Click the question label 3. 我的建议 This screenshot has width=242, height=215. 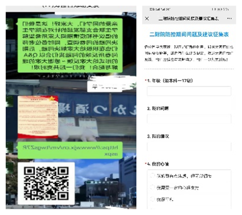point(158,136)
